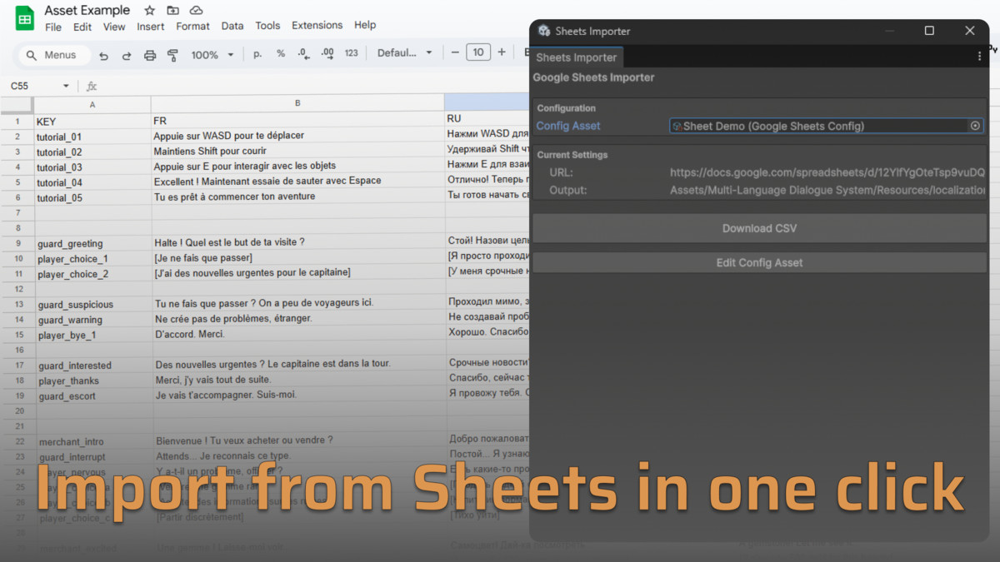Click the FR header cell

[x=297, y=120]
